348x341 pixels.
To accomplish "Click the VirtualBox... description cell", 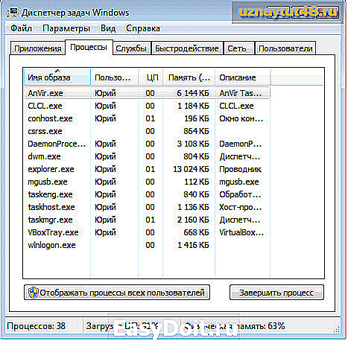I will coord(241,232).
